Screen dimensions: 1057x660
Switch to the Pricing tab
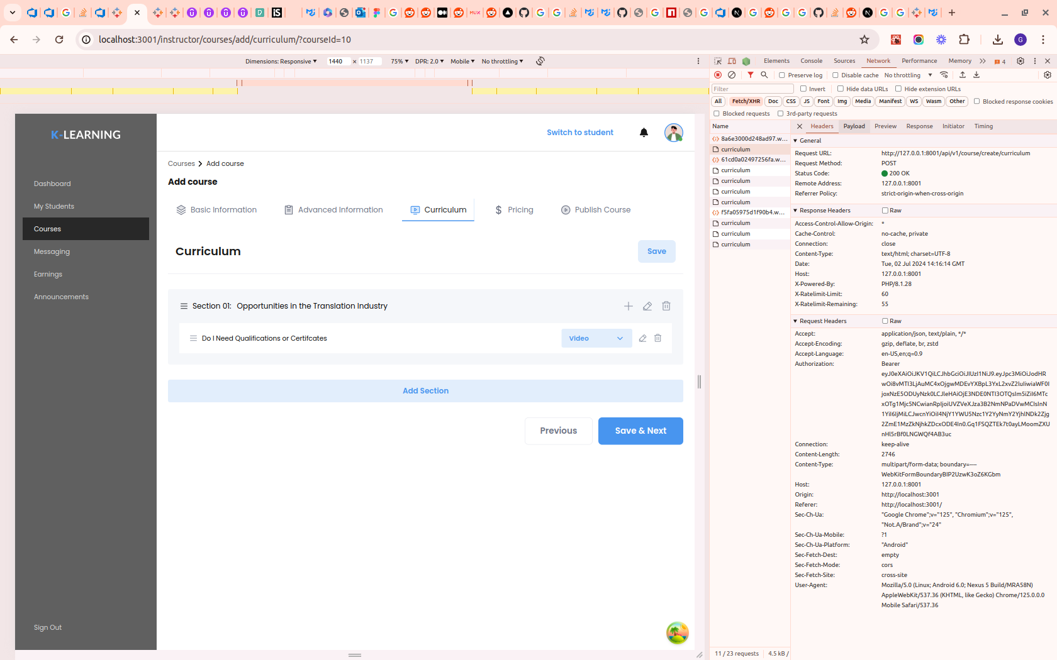pyautogui.click(x=514, y=210)
